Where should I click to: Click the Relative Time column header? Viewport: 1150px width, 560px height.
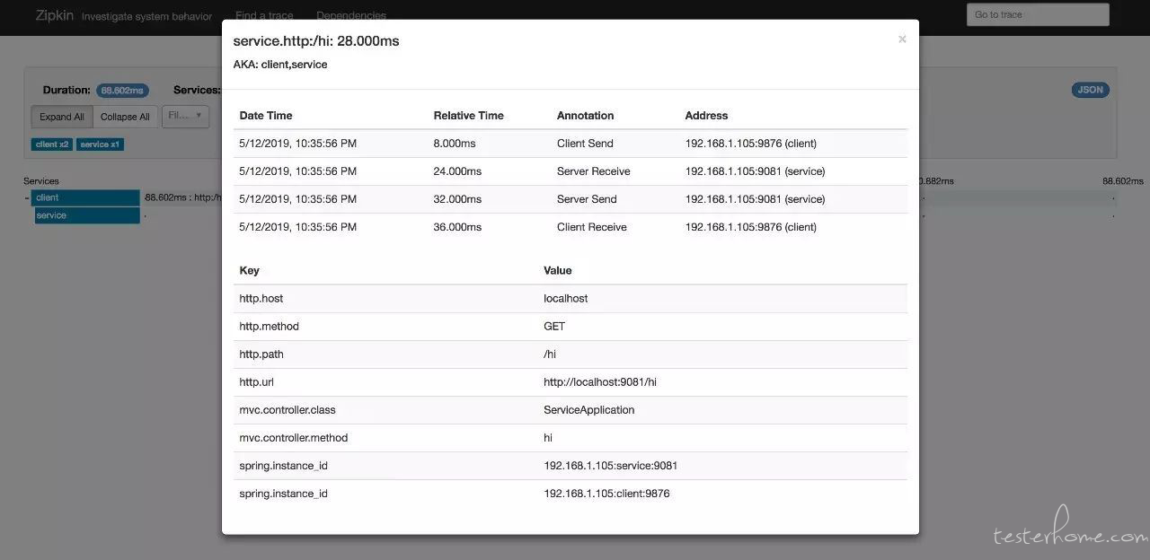468,115
